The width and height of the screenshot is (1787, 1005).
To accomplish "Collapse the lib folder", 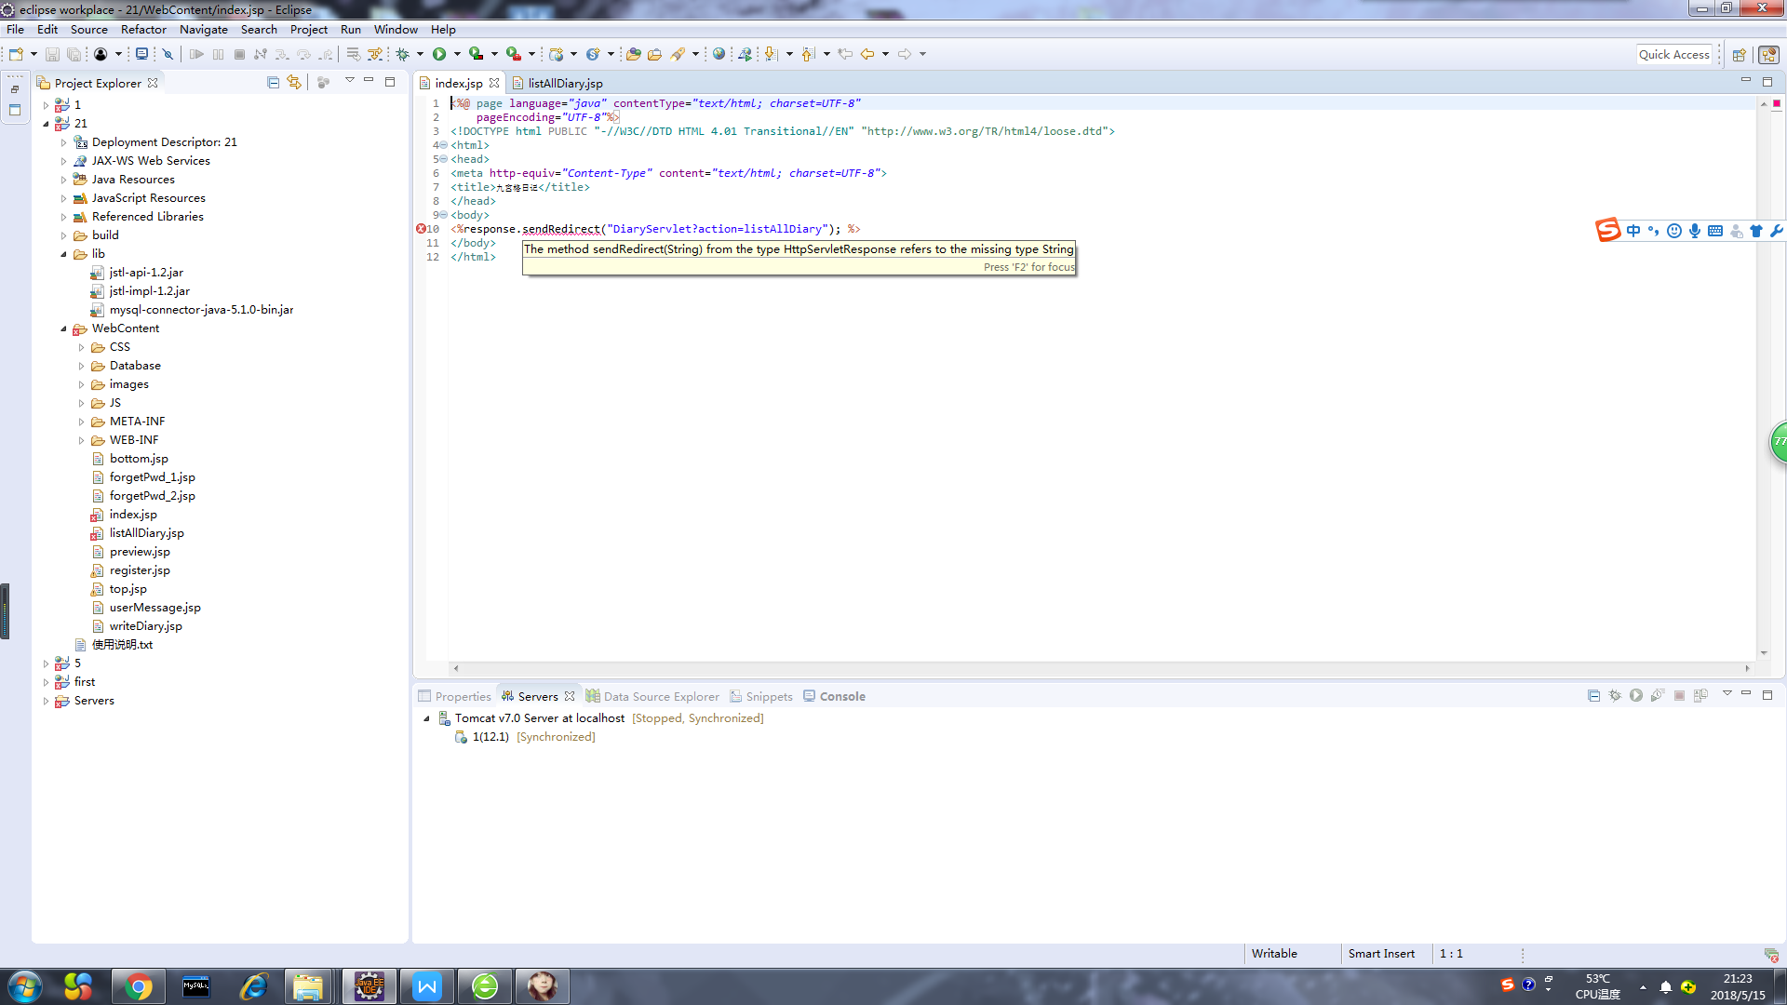I will [x=63, y=254].
